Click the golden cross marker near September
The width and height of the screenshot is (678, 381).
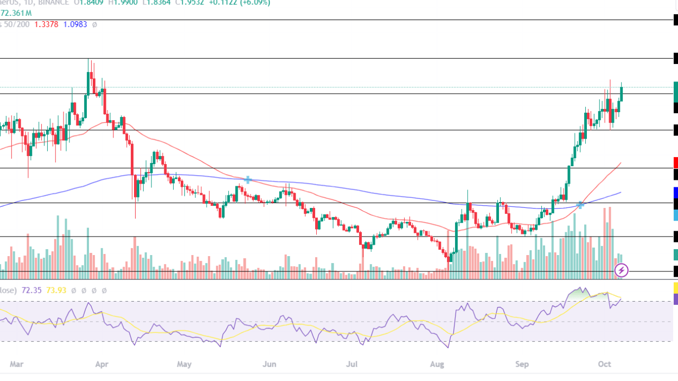pos(580,205)
